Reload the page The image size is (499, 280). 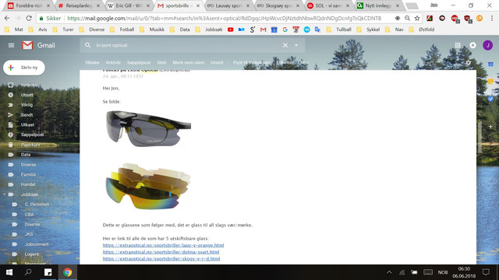click(x=29, y=19)
